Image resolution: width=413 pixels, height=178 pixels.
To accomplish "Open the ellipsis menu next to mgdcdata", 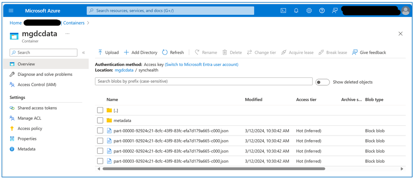I will pyautogui.click(x=67, y=34).
